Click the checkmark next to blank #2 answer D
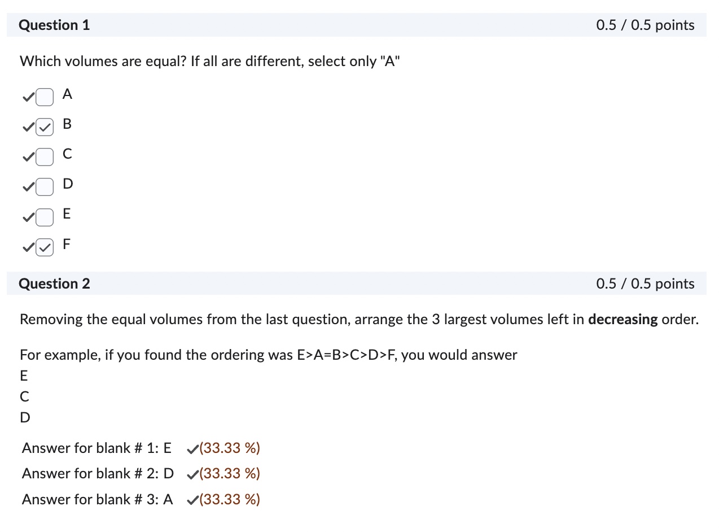The image size is (719, 532). [x=192, y=473]
